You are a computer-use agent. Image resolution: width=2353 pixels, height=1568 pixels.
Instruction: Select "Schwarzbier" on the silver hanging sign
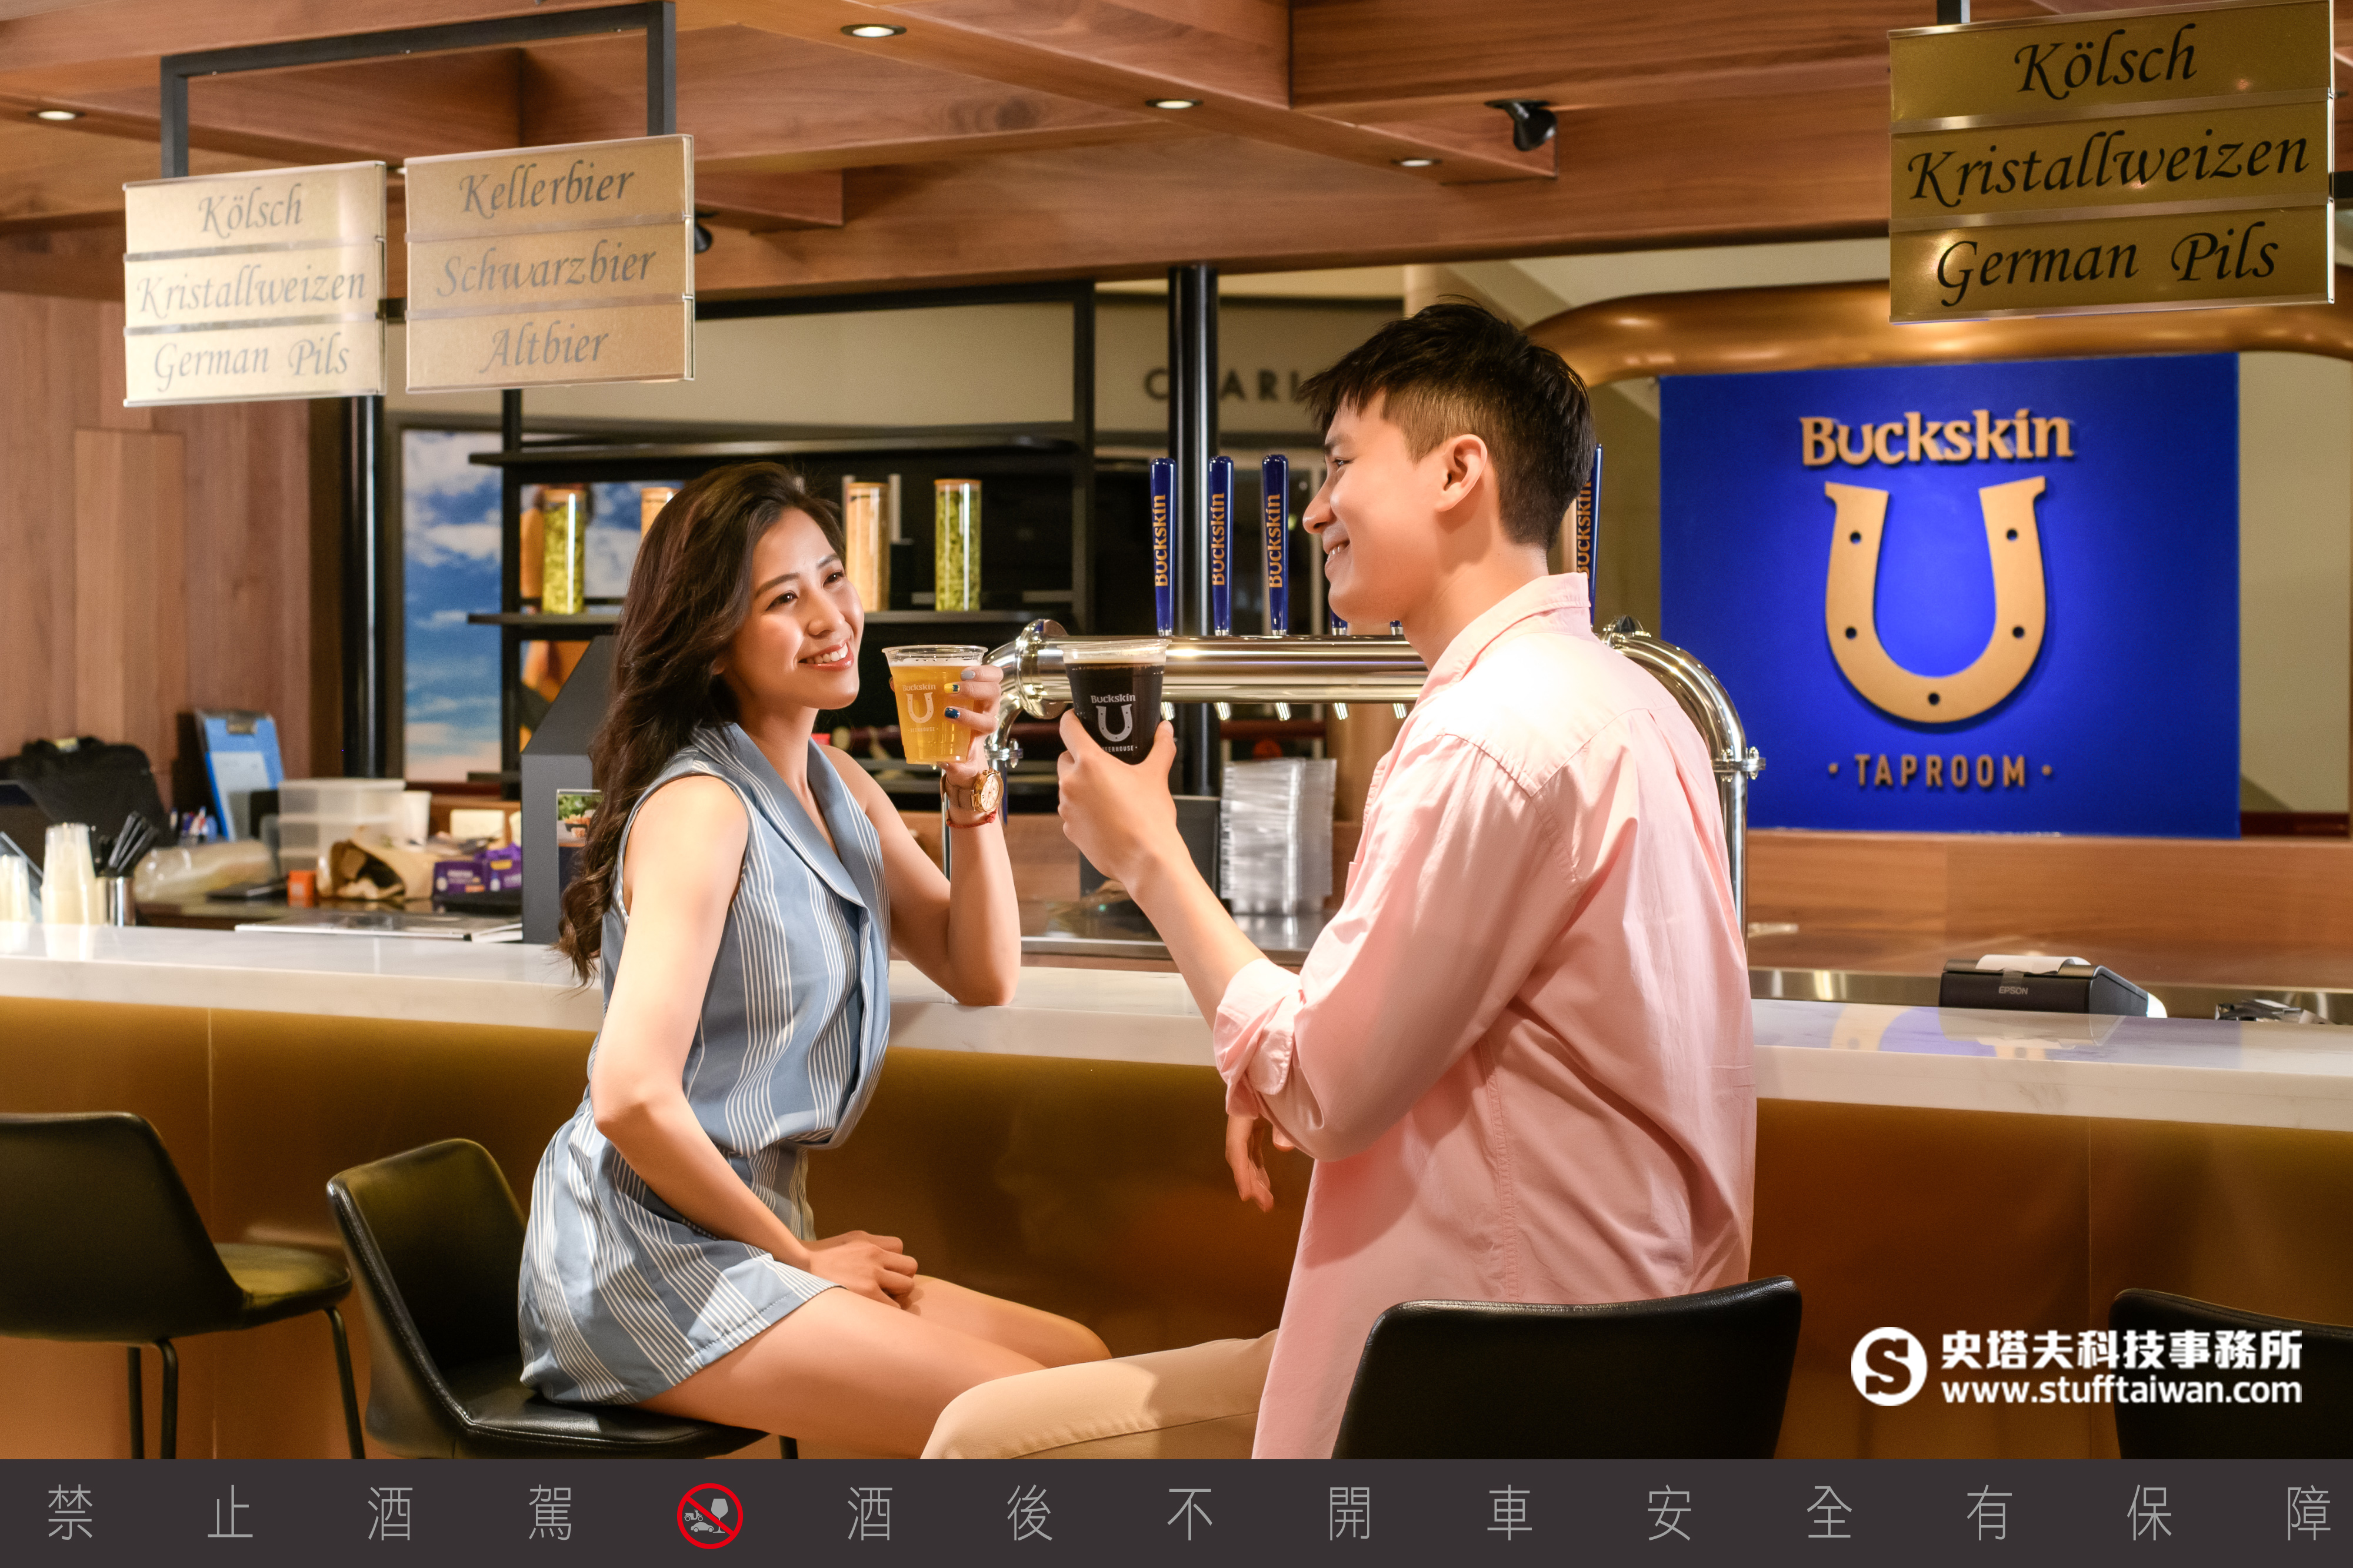tap(547, 269)
